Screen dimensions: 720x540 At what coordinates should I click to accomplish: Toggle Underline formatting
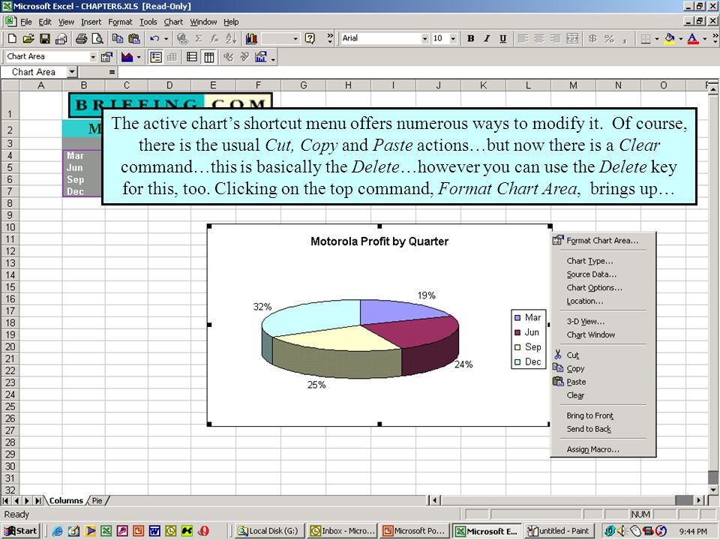[502, 38]
